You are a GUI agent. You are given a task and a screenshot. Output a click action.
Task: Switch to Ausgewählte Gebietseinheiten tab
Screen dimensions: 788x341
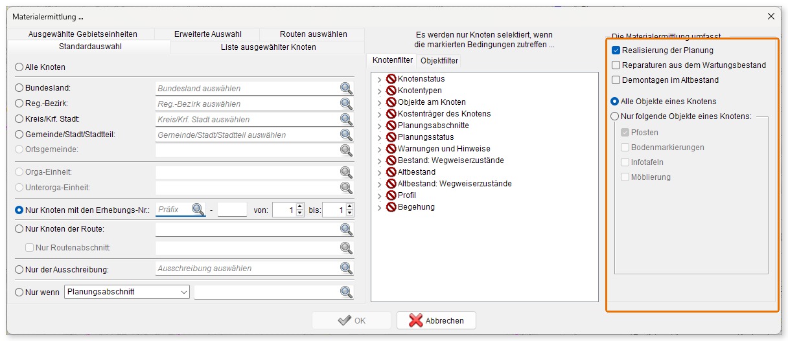click(x=82, y=34)
